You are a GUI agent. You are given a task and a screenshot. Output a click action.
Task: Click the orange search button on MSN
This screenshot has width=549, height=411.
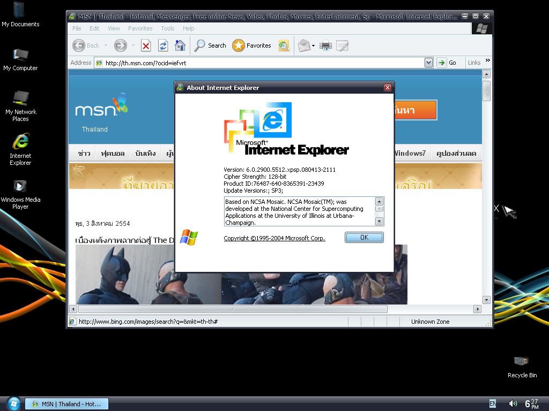click(416, 110)
